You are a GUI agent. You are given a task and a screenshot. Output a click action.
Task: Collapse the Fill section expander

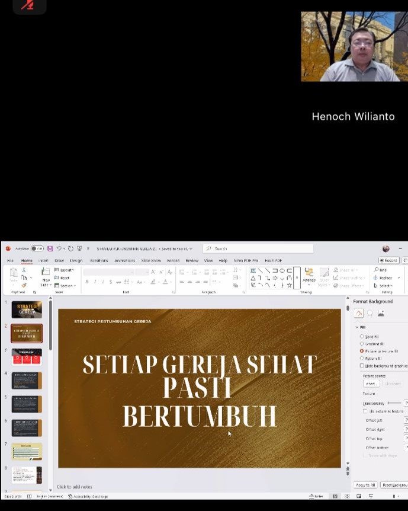pyautogui.click(x=356, y=327)
